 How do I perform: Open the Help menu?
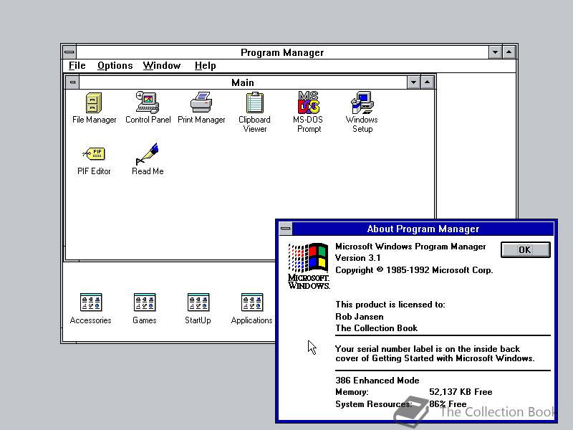point(205,65)
